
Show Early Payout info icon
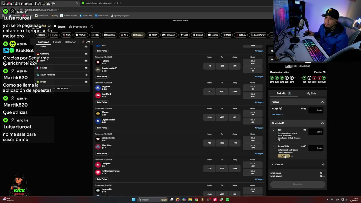pos(292,156)
